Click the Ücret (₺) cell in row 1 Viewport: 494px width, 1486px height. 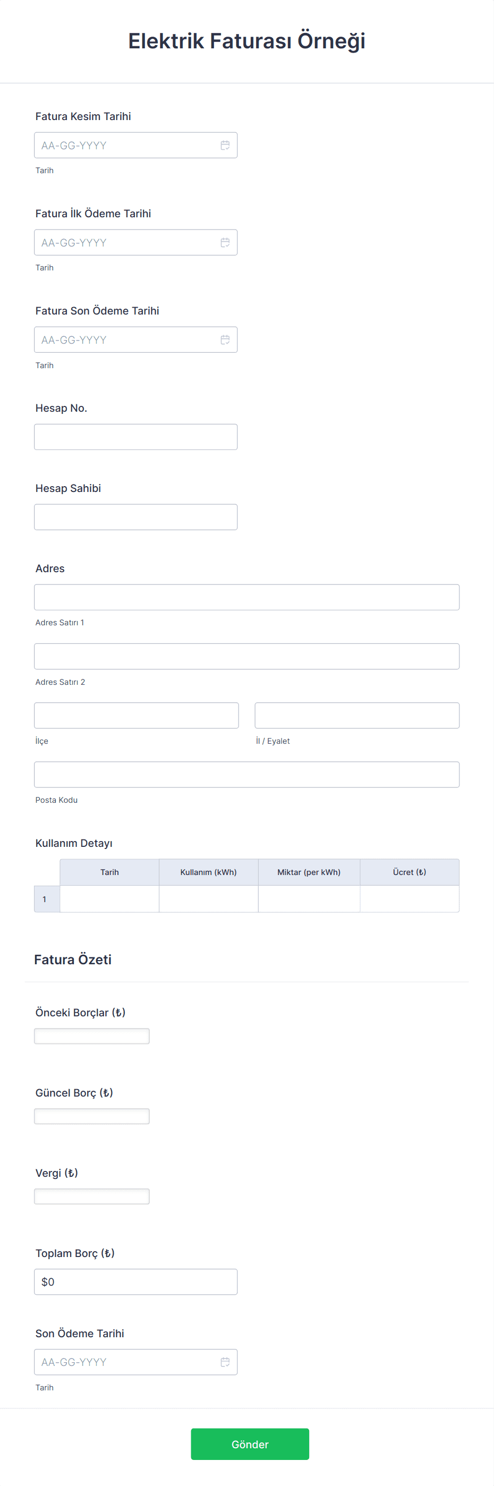(x=410, y=899)
